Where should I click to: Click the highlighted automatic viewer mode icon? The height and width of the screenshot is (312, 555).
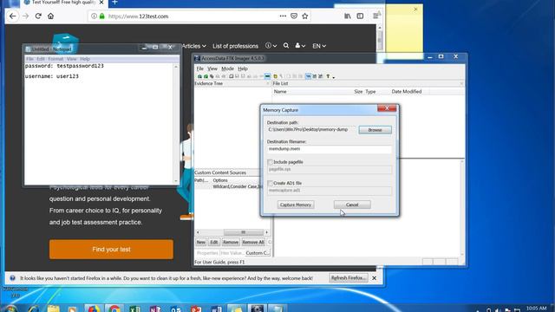309,76
